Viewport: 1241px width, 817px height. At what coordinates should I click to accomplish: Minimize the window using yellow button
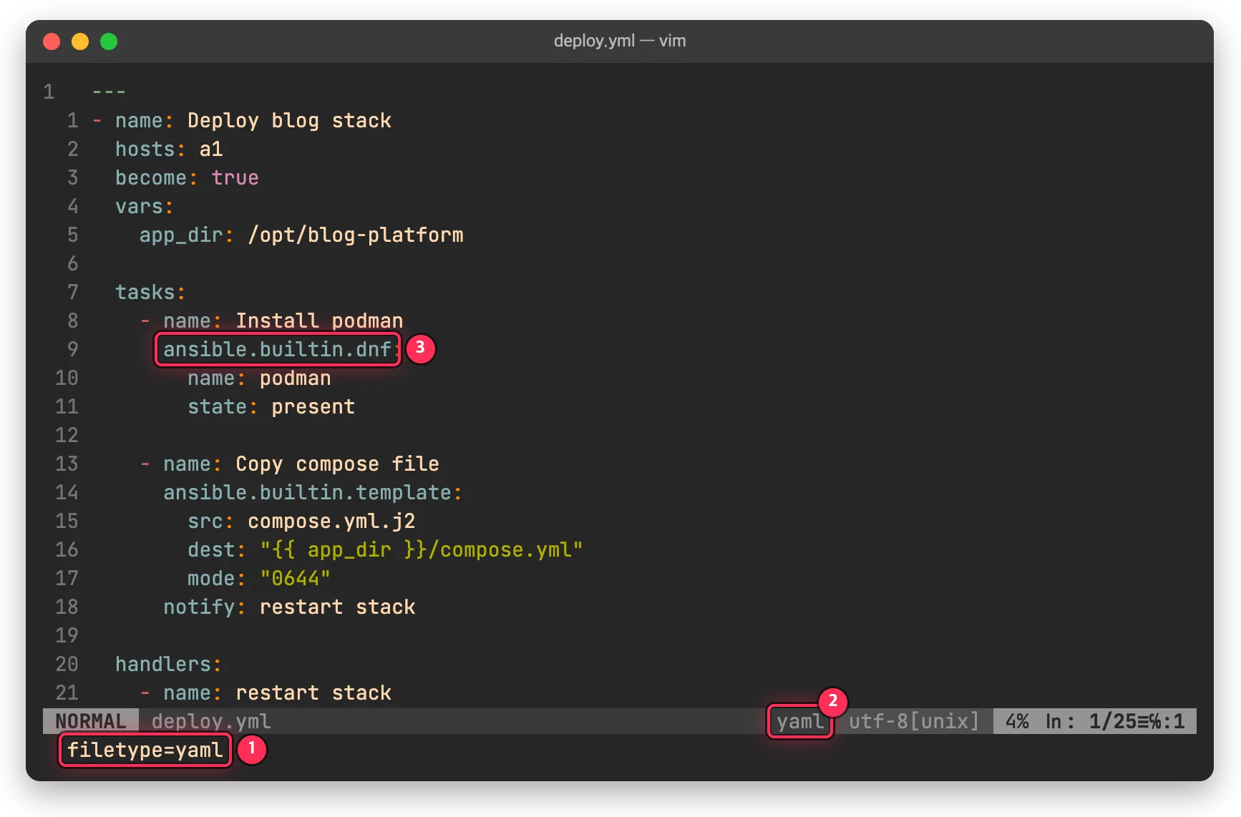tap(80, 41)
